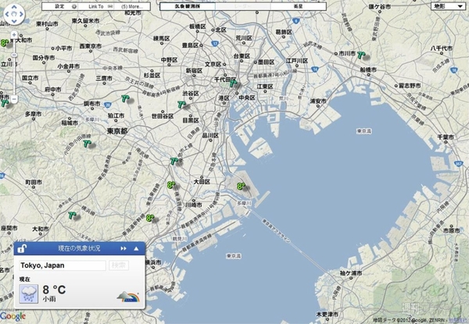The image size is (469, 324).
Task: Zoom out with the minus button
Action: (x=14, y=99)
